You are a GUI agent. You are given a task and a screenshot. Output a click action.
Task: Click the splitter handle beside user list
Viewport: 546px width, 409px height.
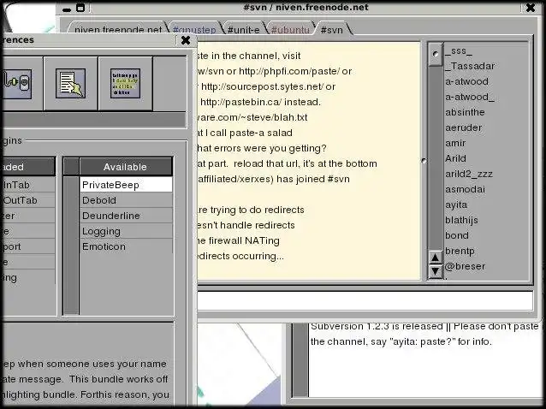[424, 161]
